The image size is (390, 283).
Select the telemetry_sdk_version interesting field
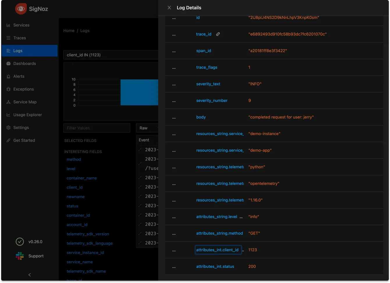pyautogui.click(x=88, y=234)
